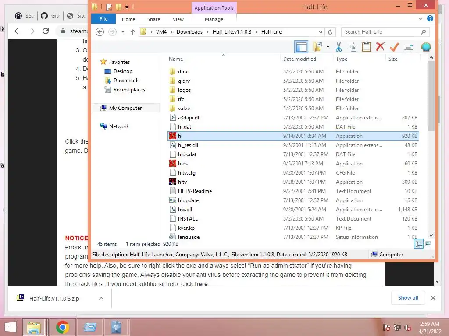Click the network tray icon

tap(397, 328)
